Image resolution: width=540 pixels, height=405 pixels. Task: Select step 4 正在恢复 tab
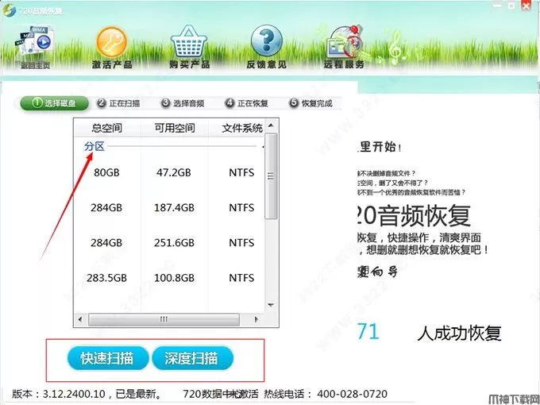[247, 103]
